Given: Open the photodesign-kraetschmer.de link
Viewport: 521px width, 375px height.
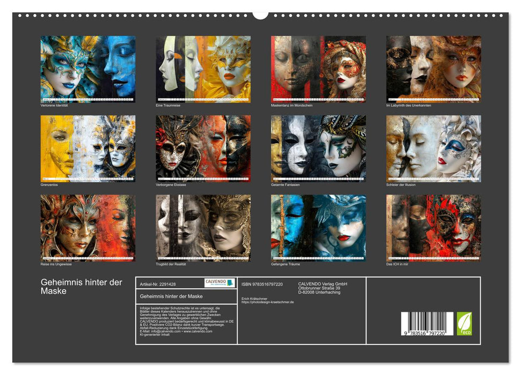Looking at the screenshot, I should 268,302.
